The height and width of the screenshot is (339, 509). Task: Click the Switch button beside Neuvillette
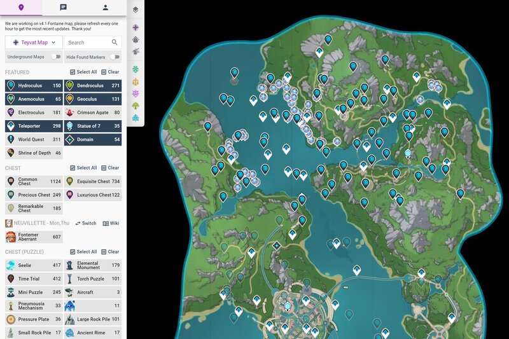86,223
